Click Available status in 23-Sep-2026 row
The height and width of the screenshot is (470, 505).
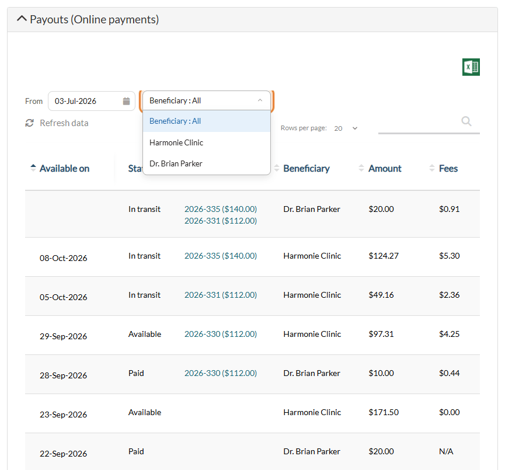tap(145, 412)
